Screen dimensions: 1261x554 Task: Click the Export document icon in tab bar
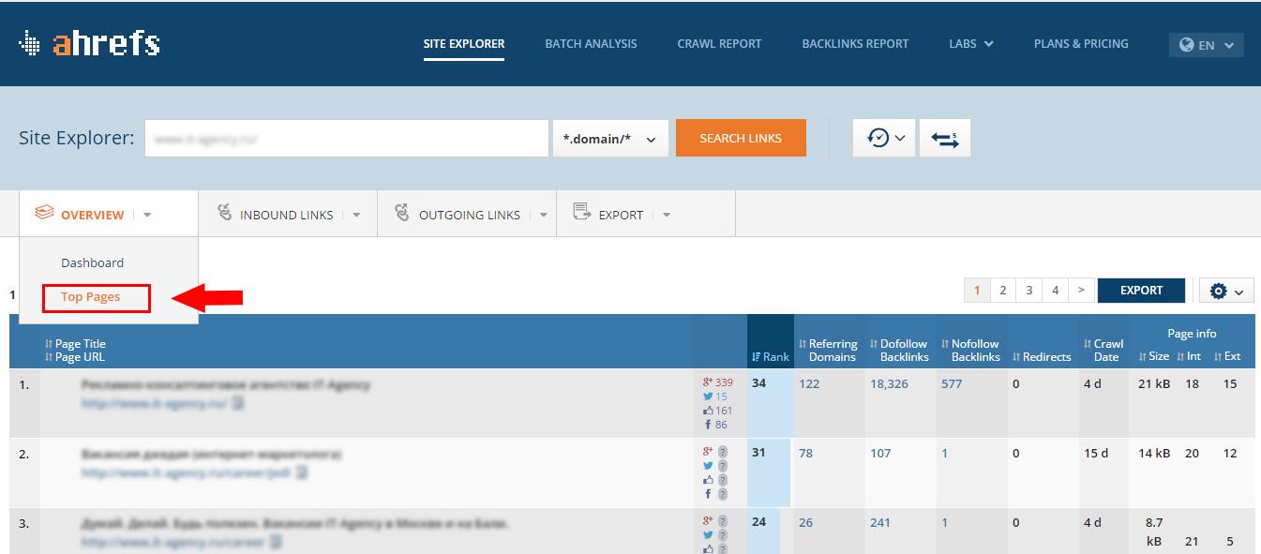coord(581,213)
